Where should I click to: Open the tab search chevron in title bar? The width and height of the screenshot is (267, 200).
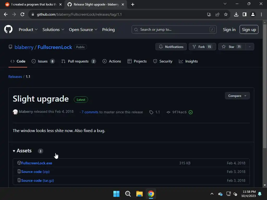click(x=225, y=4)
